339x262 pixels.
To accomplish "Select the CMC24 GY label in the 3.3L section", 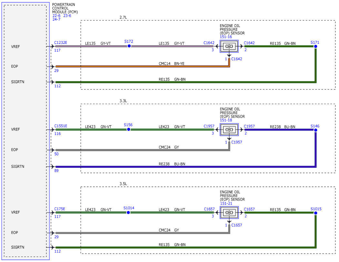I will 169,147.
